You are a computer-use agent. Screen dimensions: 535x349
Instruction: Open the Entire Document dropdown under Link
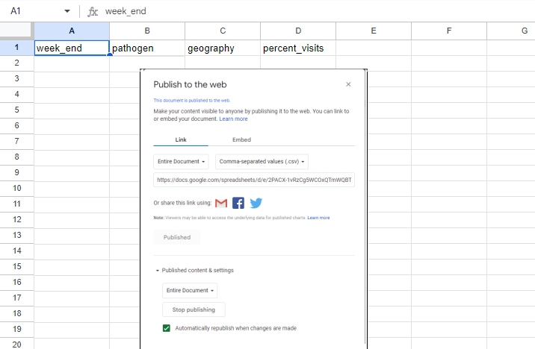[x=182, y=162]
